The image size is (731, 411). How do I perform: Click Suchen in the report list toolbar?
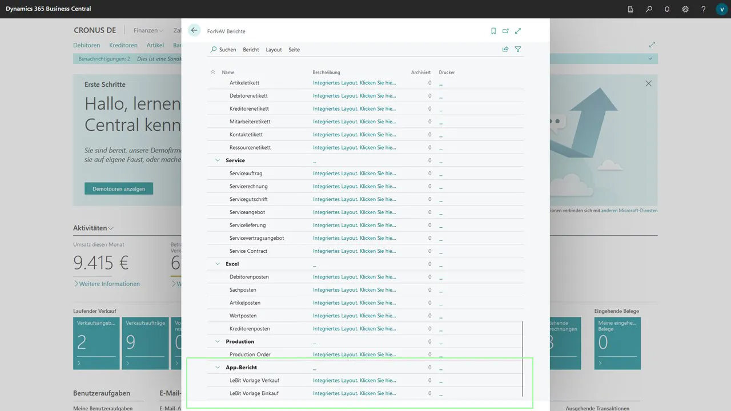[x=223, y=50]
